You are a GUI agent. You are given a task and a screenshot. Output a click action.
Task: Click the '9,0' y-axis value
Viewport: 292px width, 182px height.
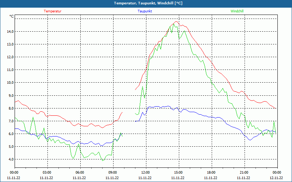click(11, 95)
